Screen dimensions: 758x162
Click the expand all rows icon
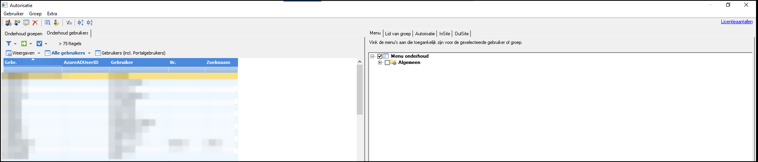[x=81, y=23]
